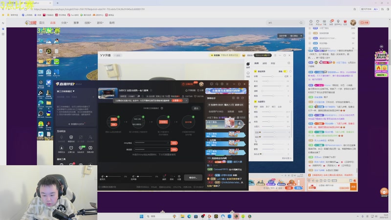Image resolution: width=391 pixels, height=220 pixels.
Task: Click the settings icon in 弹幕助手 header
Action: 238,98
